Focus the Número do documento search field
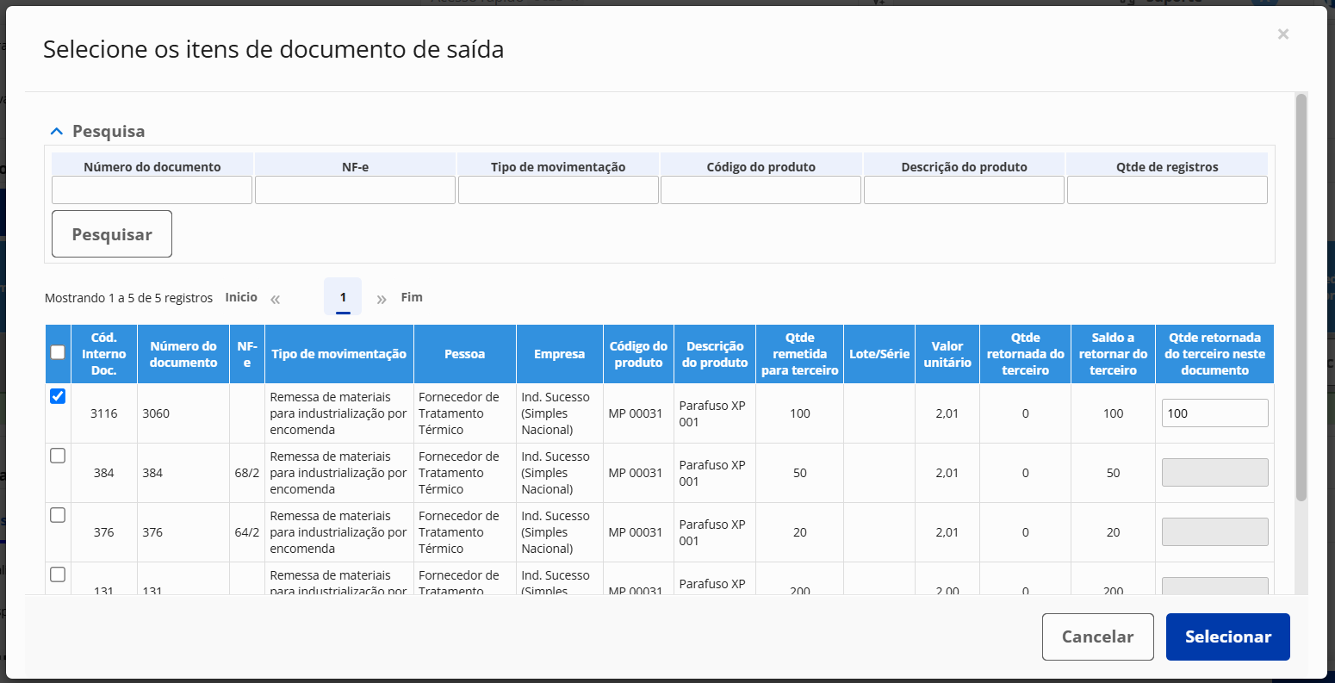Viewport: 1335px width, 683px height. click(152, 190)
